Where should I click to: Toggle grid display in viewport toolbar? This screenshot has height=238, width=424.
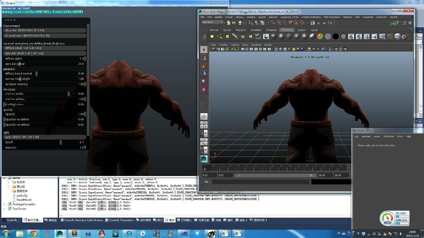point(243,49)
